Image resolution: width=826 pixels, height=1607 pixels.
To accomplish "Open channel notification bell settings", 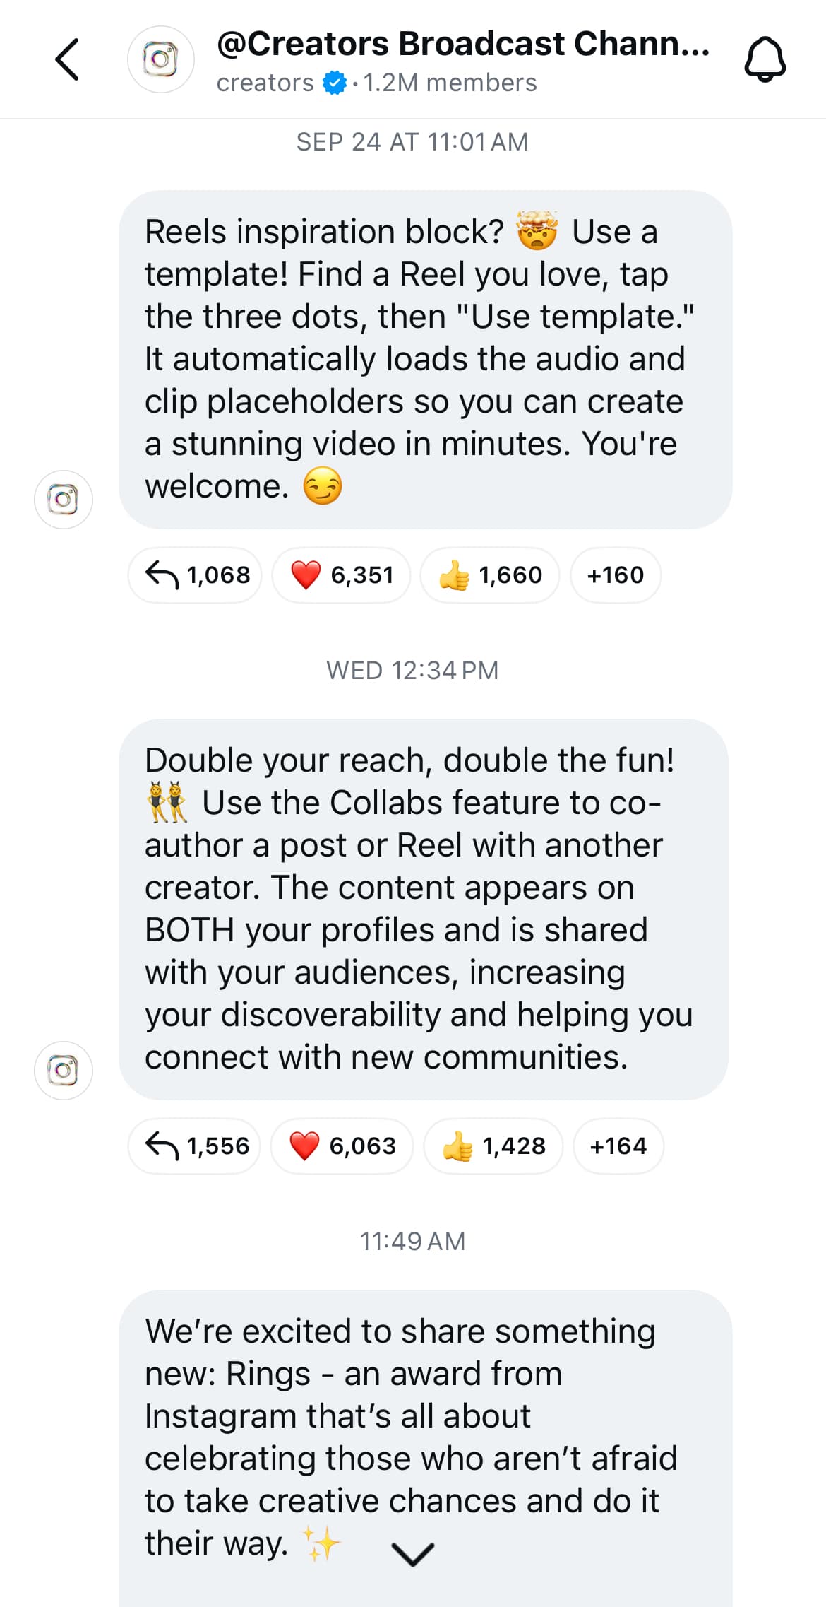I will (x=765, y=58).
